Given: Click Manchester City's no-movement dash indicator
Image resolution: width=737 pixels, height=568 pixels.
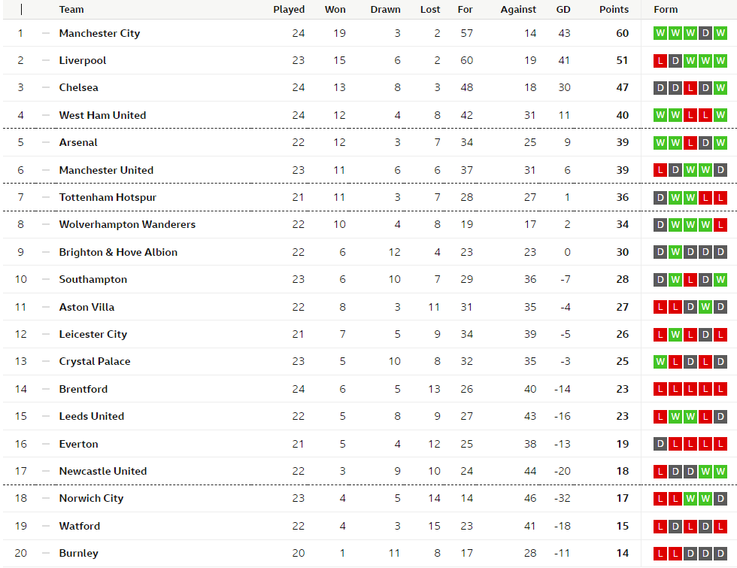Looking at the screenshot, I should pyautogui.click(x=45, y=33).
